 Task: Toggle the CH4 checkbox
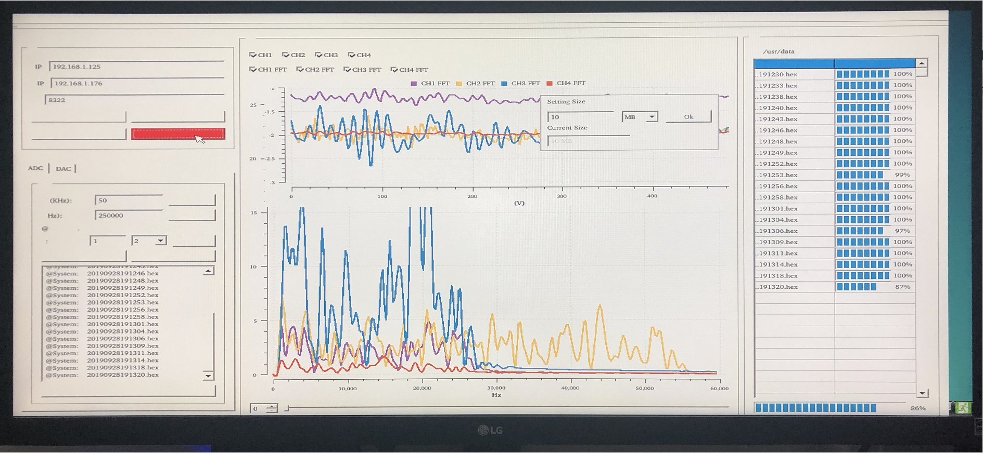(352, 55)
